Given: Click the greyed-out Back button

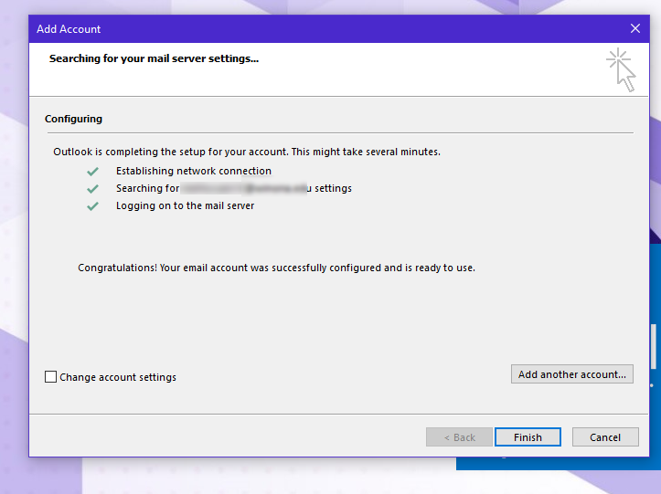Looking at the screenshot, I should click(459, 437).
